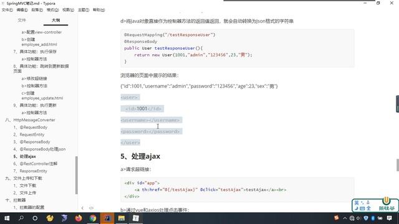
Task: Go to outline heading 八、HttpMessageConverter
Action: (x=30, y=120)
